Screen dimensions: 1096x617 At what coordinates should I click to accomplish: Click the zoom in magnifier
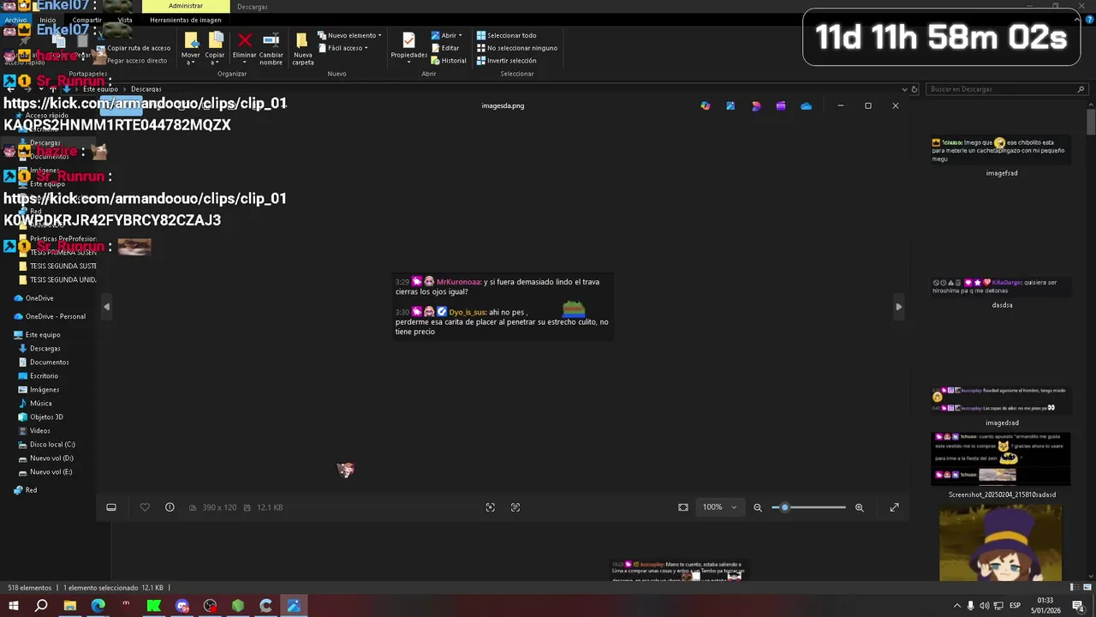(x=859, y=507)
